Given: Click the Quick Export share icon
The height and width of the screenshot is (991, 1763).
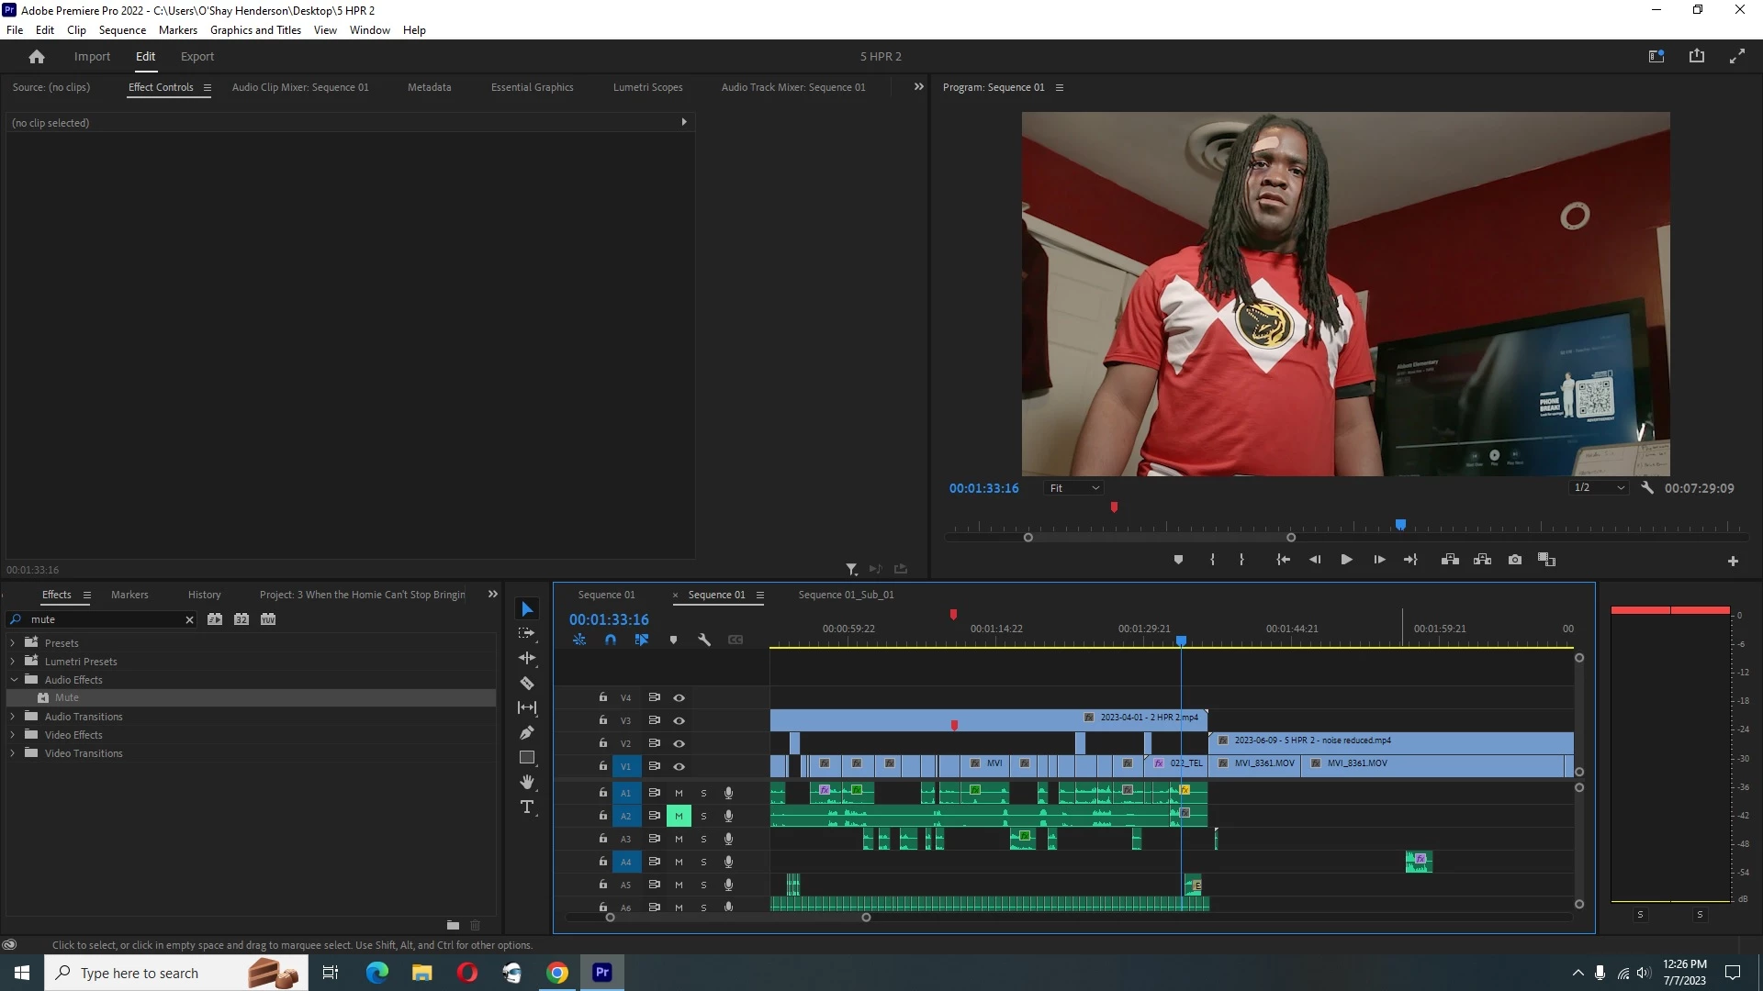Looking at the screenshot, I should tap(1697, 57).
